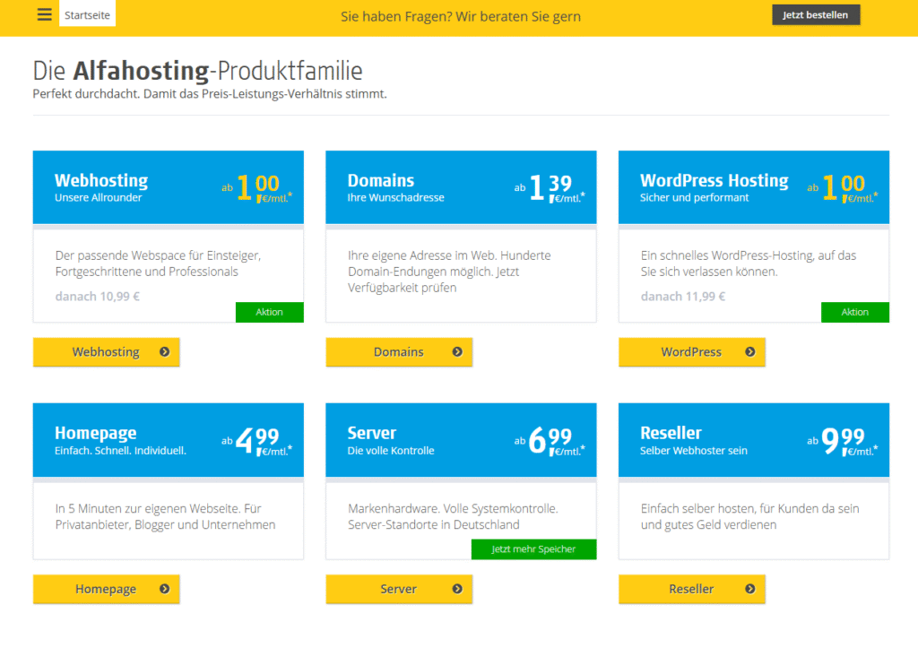Click 'Die volle Kontrolle' subtitle
Image resolution: width=918 pixels, height=665 pixels.
coord(391,451)
